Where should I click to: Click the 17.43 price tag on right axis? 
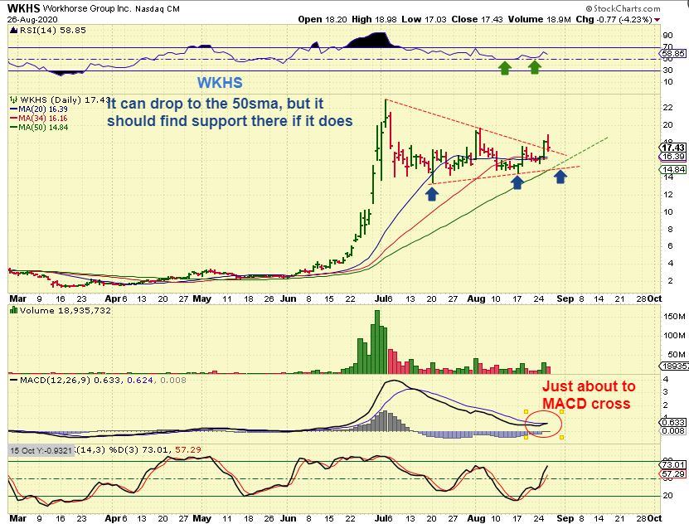coord(673,148)
